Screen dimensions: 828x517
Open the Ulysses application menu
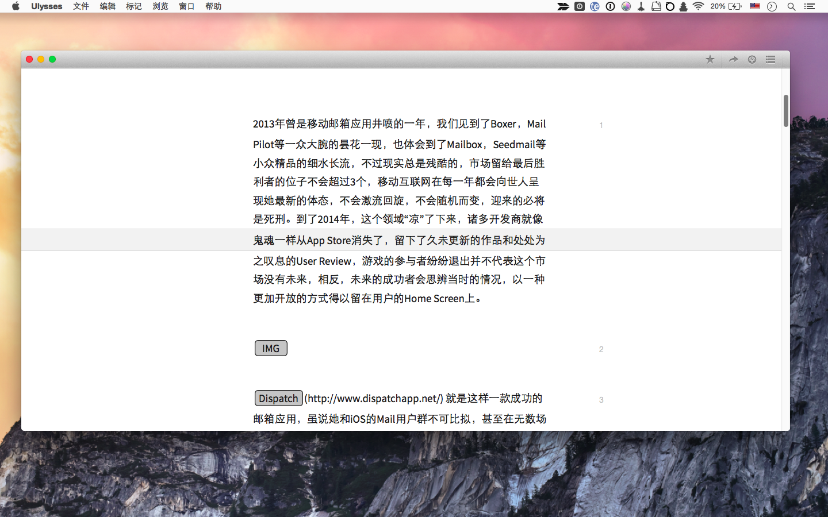tap(47, 6)
